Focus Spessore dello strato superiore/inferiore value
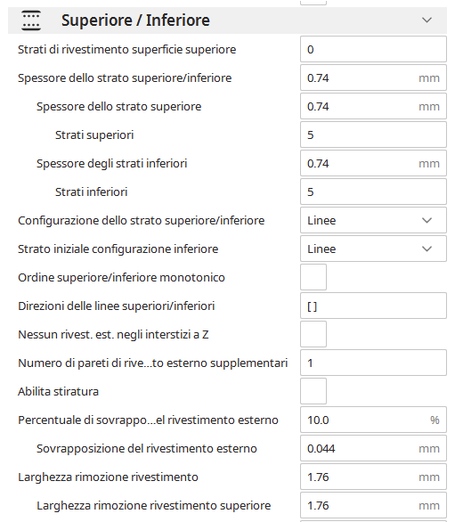This screenshot has height=522, width=455. [x=373, y=77]
